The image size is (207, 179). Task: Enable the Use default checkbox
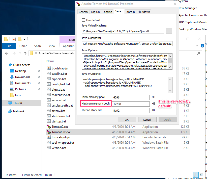83,20
